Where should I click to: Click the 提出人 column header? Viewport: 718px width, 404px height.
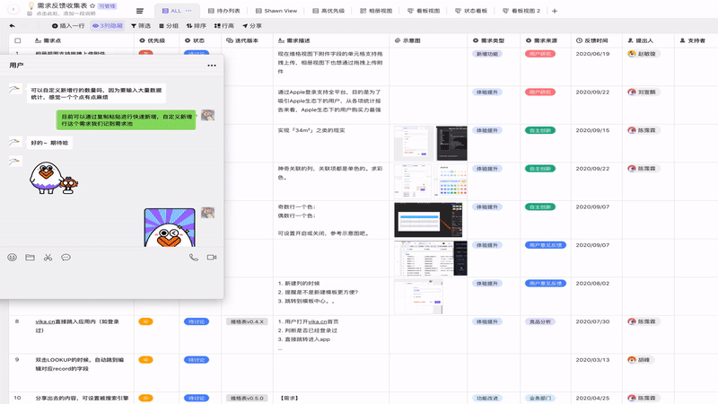pyautogui.click(x=648, y=40)
